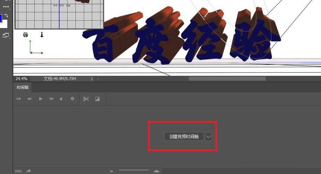Step back to previous frame
This screenshot has width=321, height=174.
coord(29,99)
